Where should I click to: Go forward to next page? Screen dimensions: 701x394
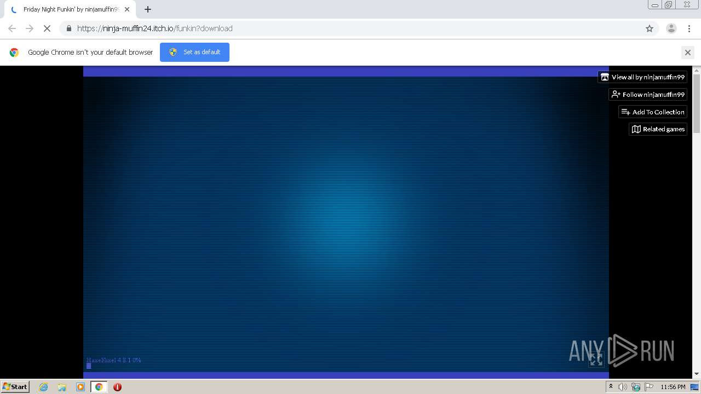point(30,28)
